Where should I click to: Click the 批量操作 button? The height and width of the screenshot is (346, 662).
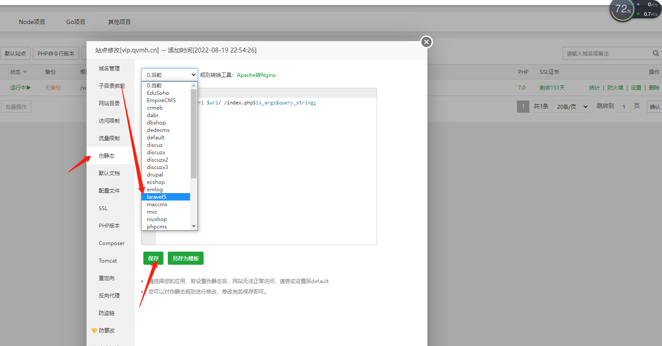16,107
